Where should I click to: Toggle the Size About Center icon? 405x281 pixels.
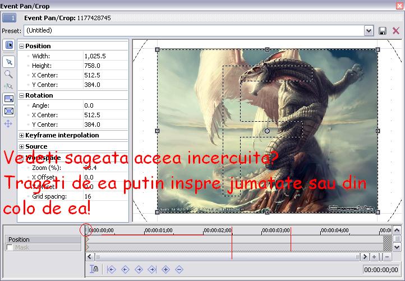coord(9,111)
